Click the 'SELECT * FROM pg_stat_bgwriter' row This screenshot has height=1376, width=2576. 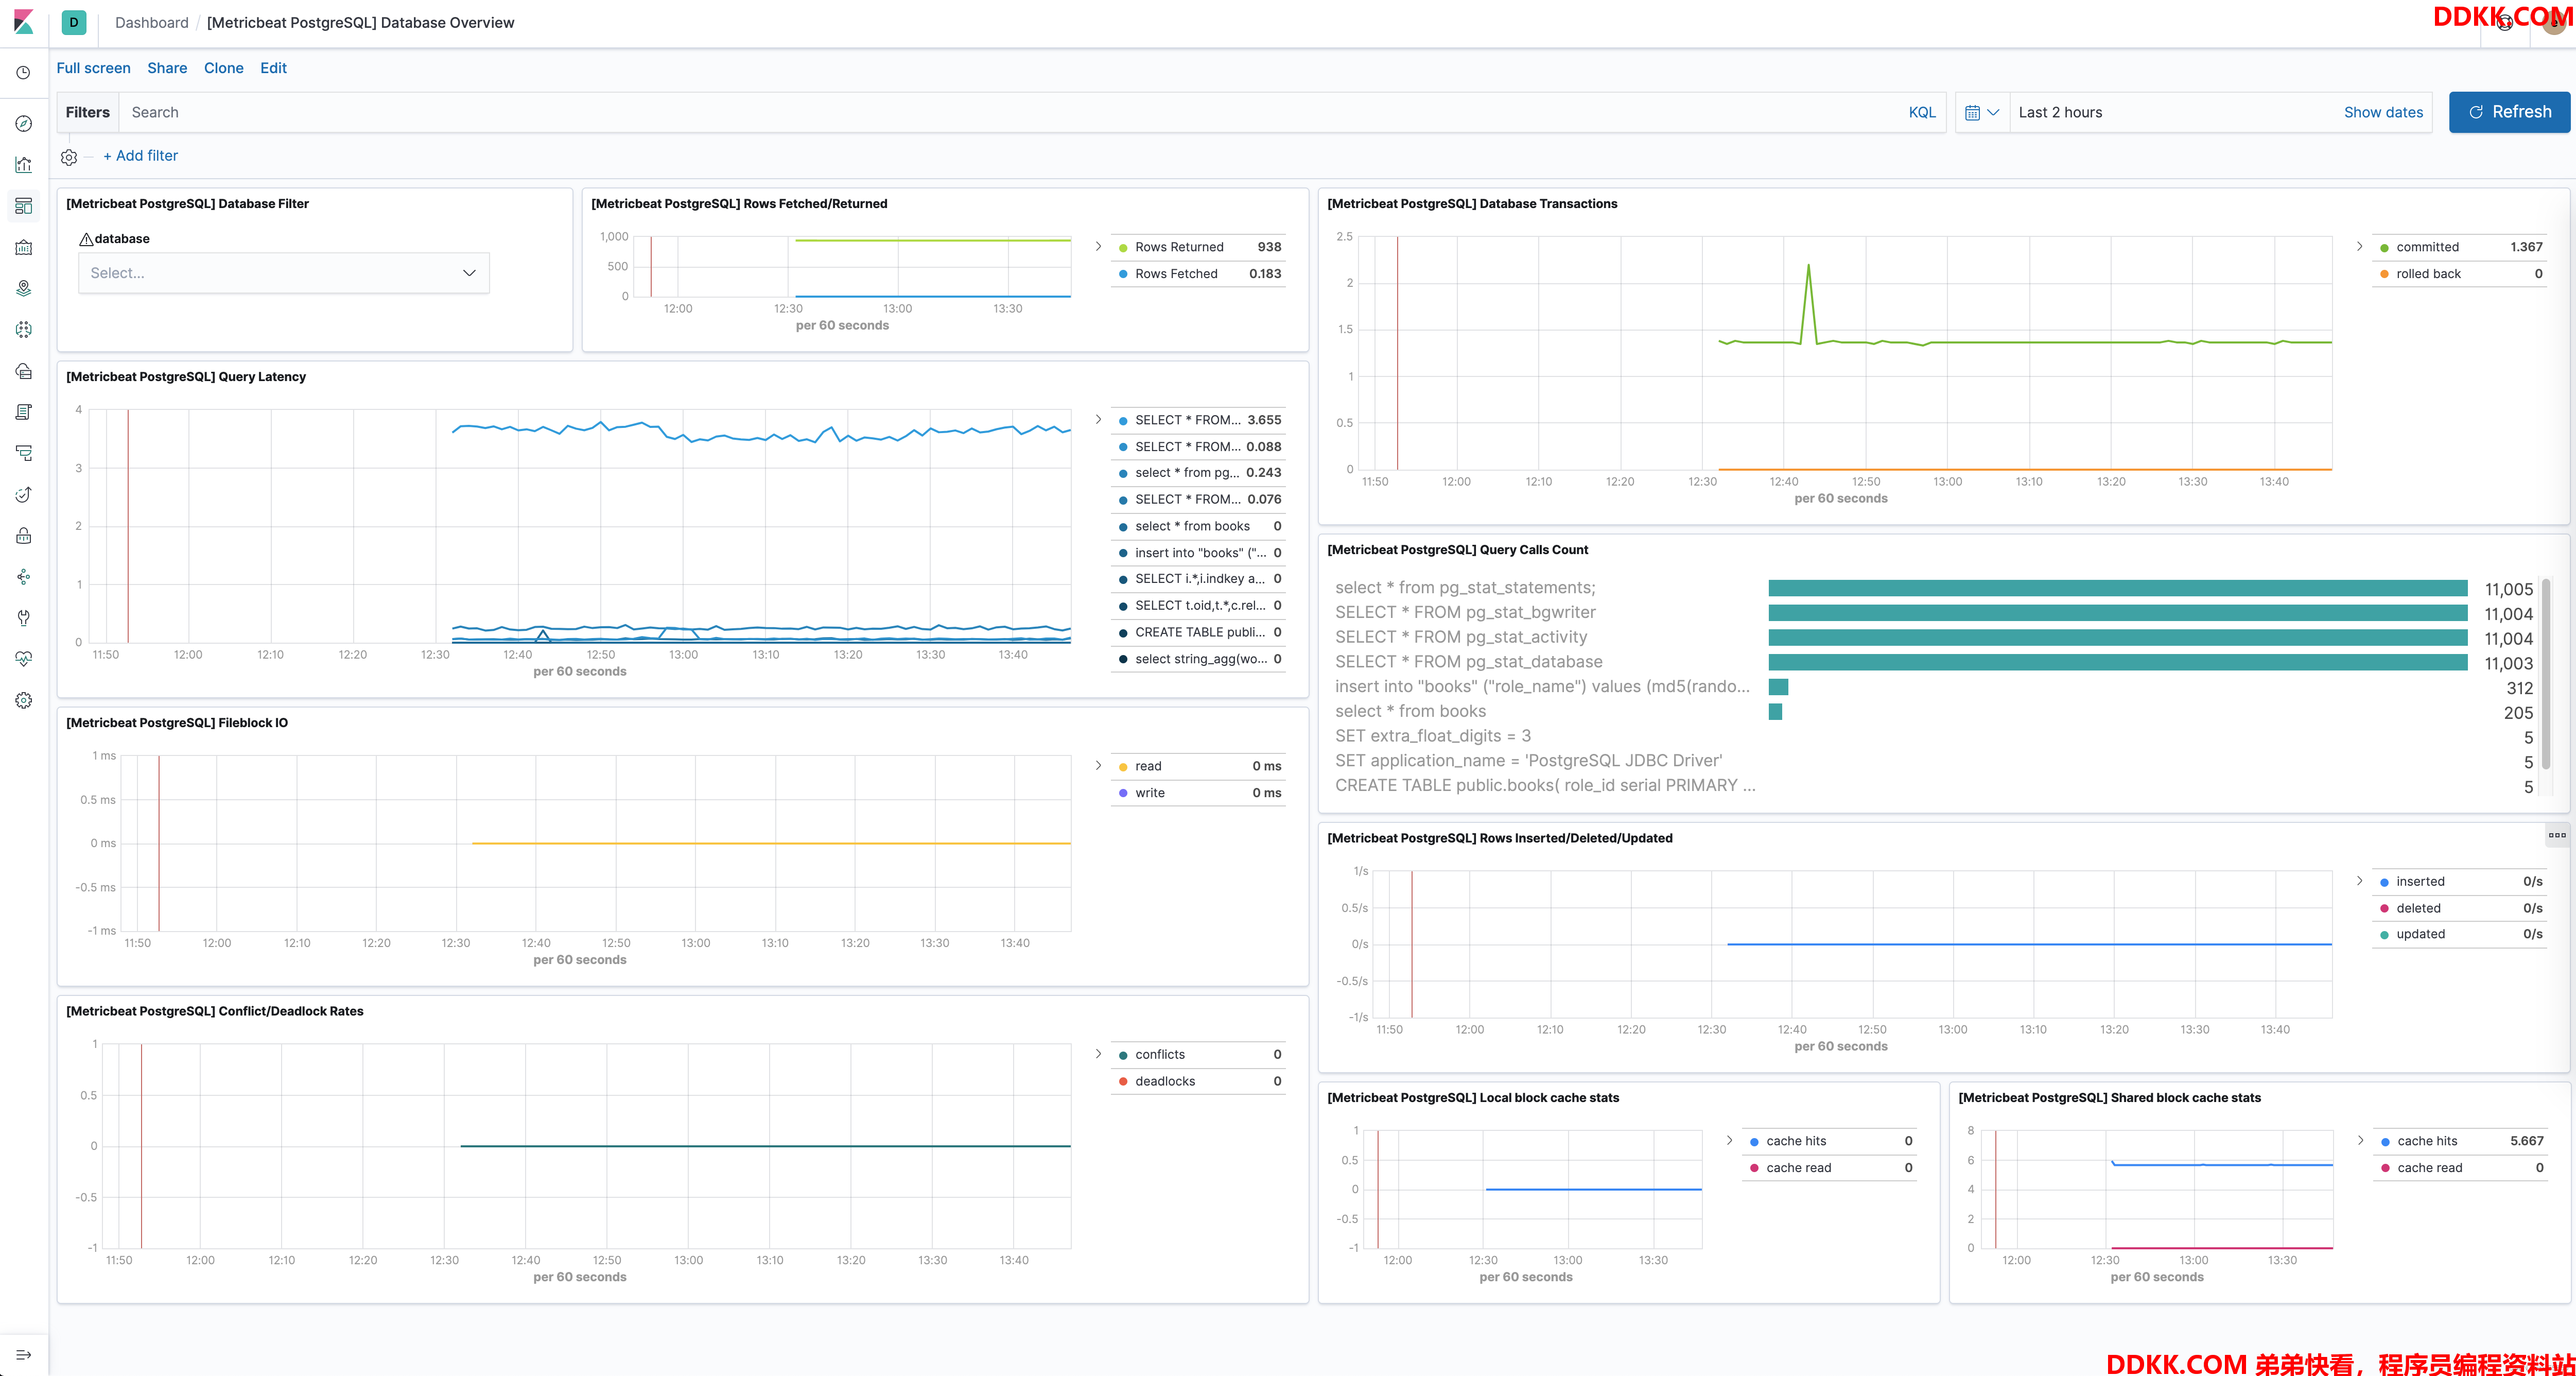(x=1933, y=613)
